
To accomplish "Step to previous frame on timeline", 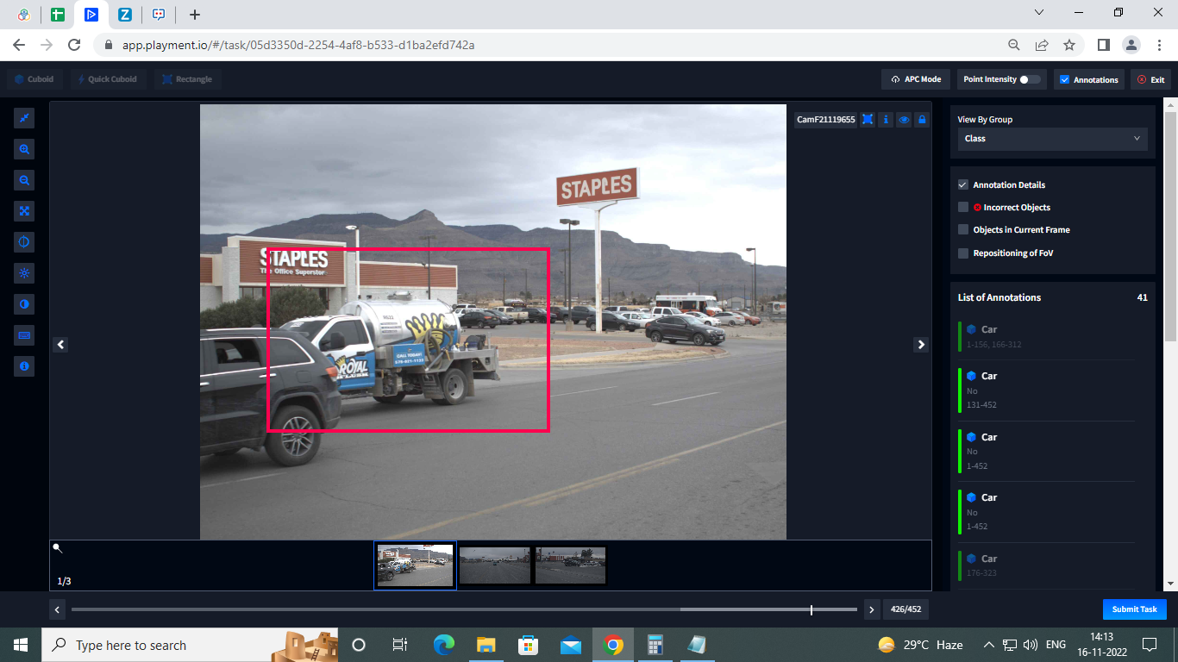I will [x=58, y=609].
